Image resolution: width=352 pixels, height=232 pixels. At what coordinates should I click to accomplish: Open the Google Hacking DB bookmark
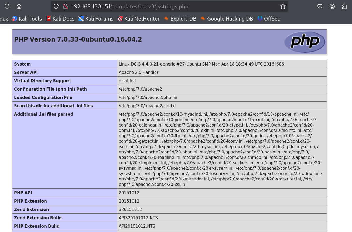click(x=227, y=19)
